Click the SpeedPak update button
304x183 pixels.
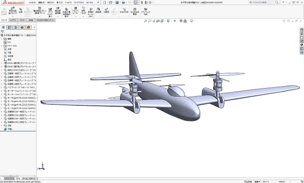click(135, 12)
